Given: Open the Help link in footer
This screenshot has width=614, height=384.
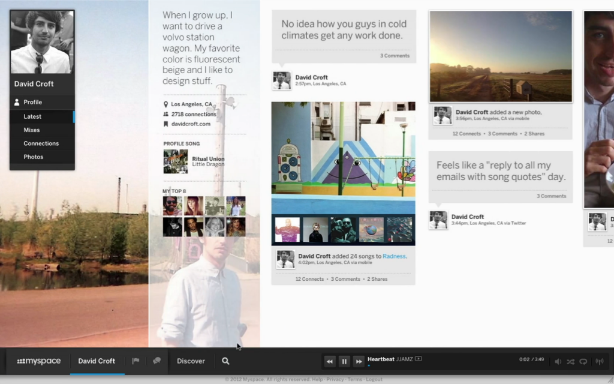Looking at the screenshot, I should click(x=318, y=379).
